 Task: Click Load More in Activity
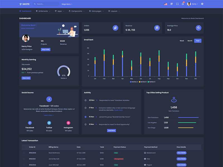111,131
